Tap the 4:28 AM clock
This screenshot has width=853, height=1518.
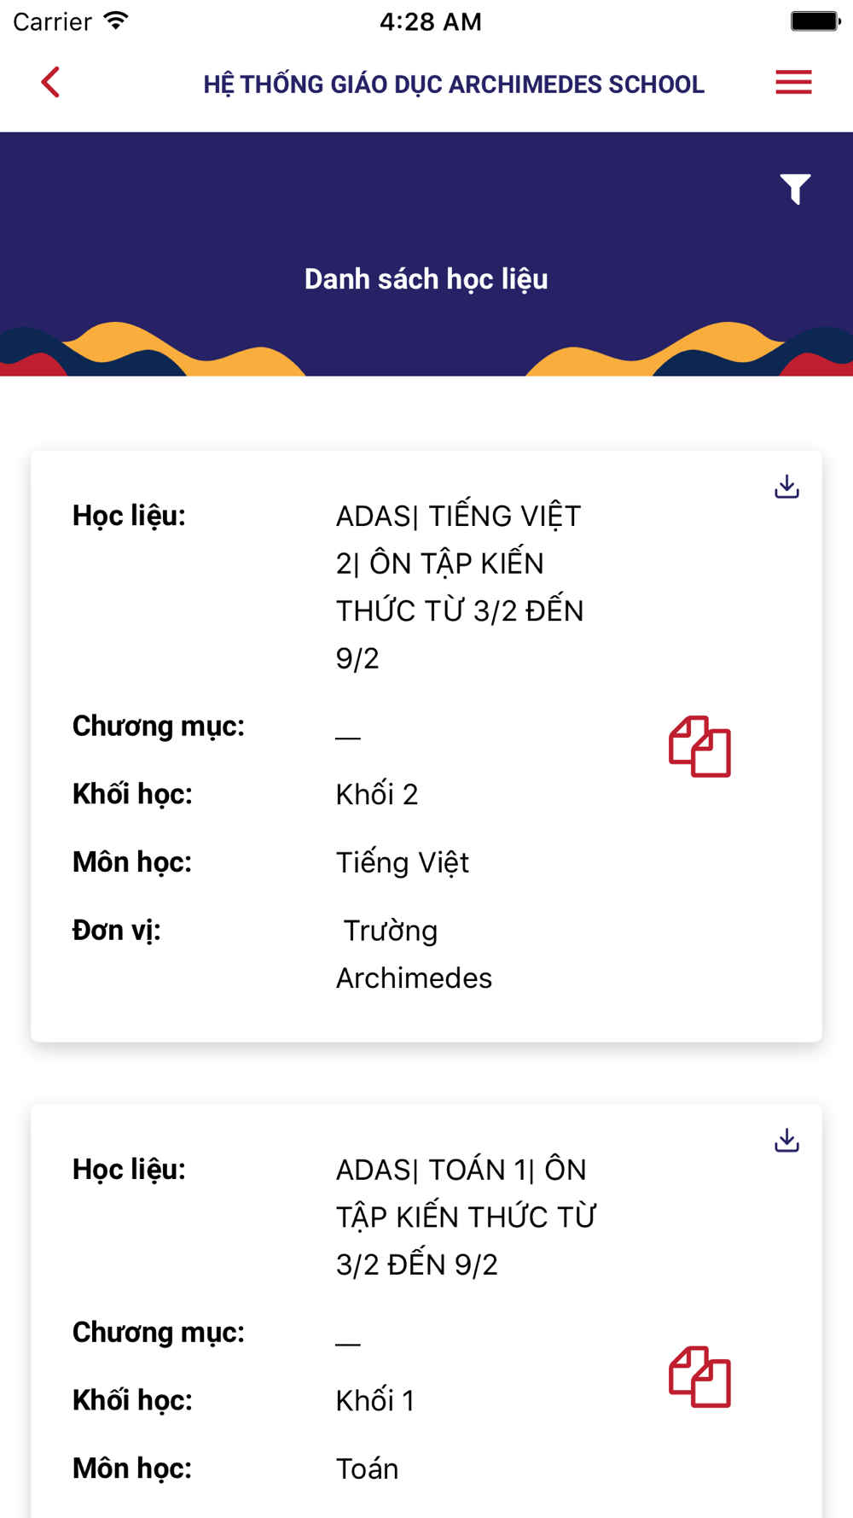431,22
